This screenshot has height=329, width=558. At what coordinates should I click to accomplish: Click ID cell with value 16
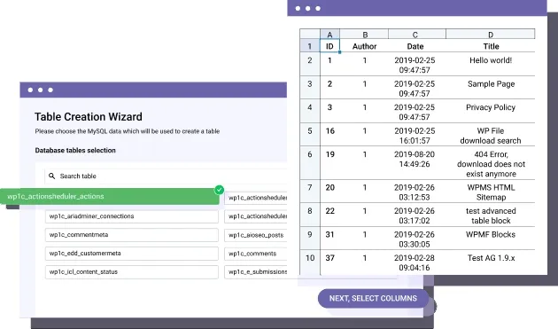click(329, 135)
